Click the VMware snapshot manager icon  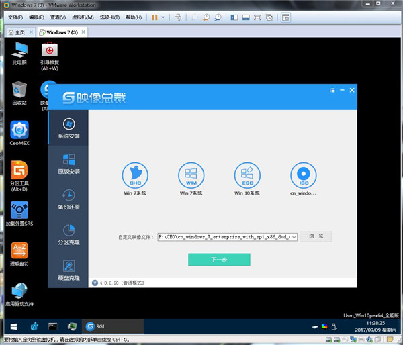tap(218, 17)
